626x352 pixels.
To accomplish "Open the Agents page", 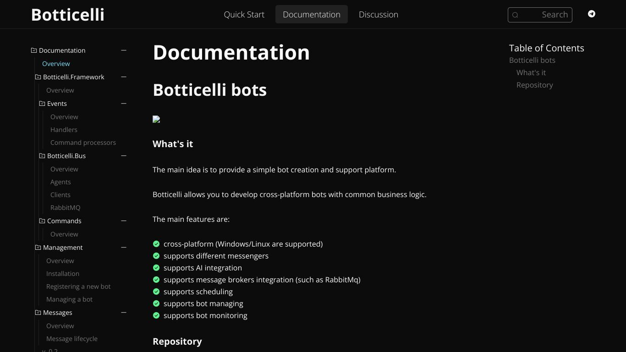I will tap(60, 182).
